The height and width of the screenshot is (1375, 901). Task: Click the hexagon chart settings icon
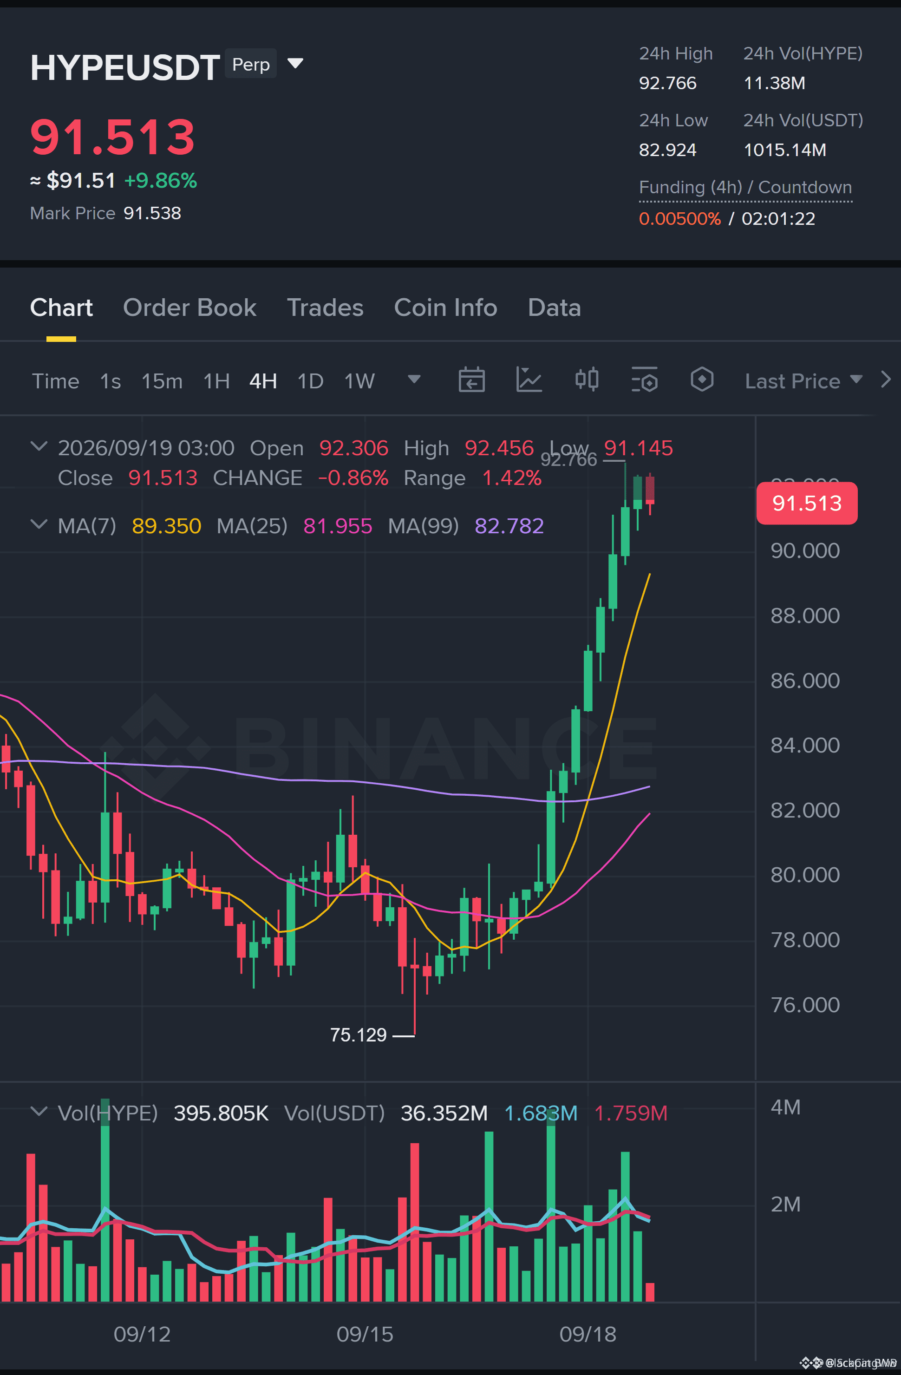(x=702, y=380)
